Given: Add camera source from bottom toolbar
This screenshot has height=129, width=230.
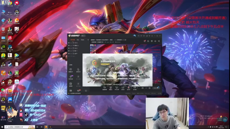Looking at the screenshot, I should (111, 88).
